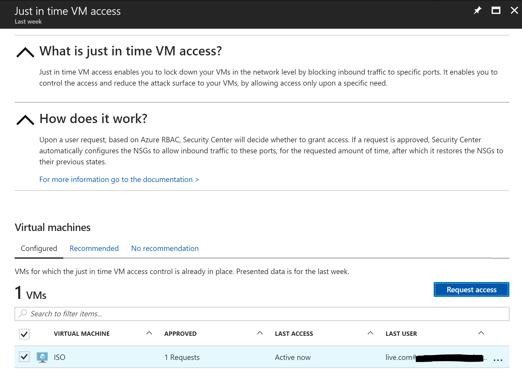Collapse the 'How does it work?' section

tap(25, 120)
